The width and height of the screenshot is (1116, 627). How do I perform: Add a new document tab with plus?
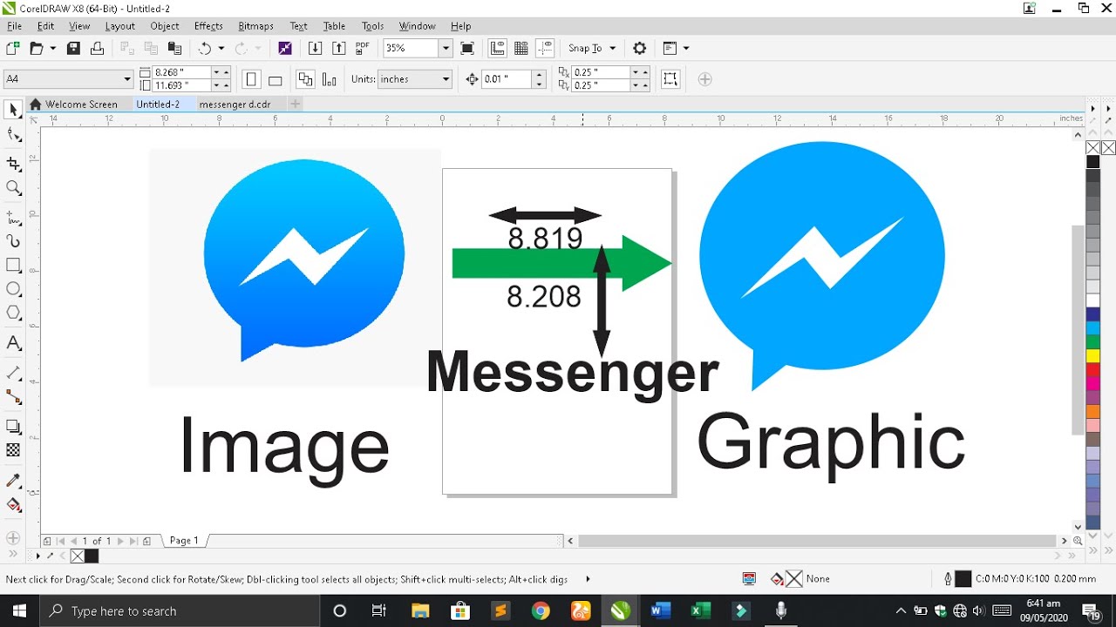295,104
